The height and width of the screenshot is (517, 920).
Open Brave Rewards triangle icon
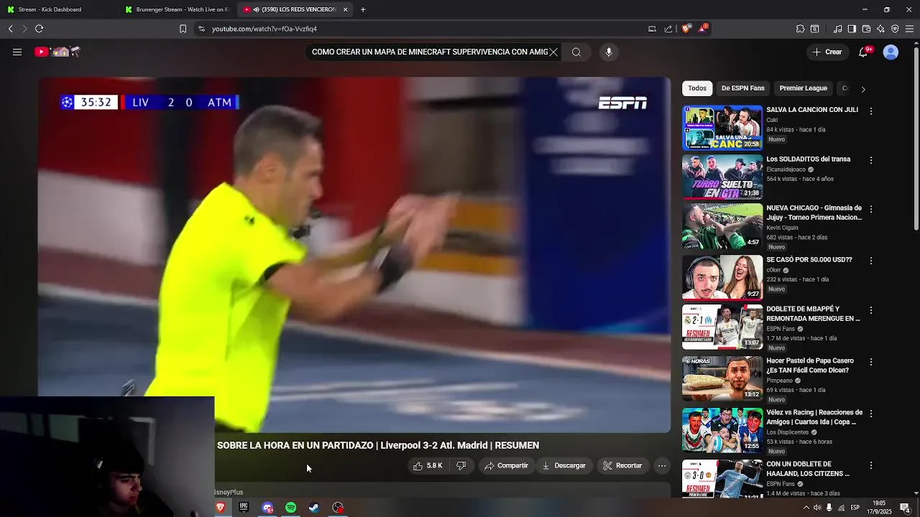[702, 29]
